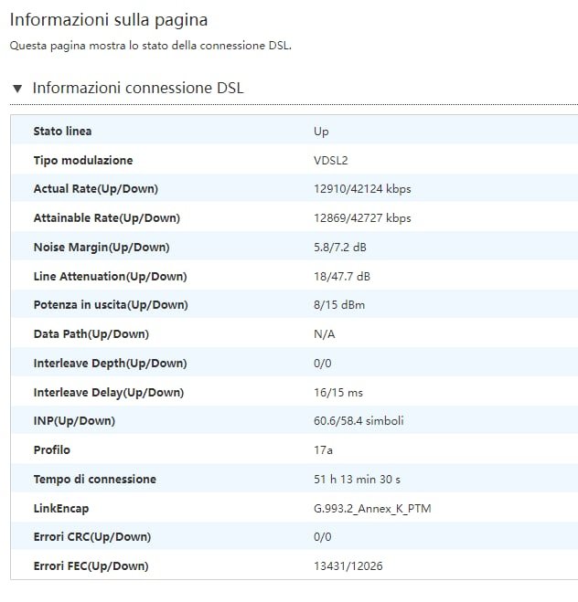Viewport: 578px width, 602px height.
Task: Click the Interleave Depth(Up/Down) label
Action: [111, 364]
